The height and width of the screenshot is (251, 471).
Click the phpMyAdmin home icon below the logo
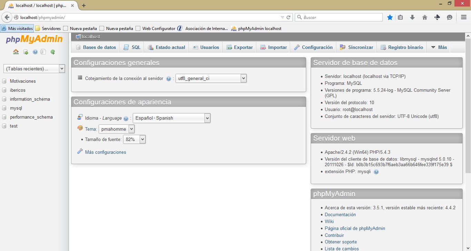coord(16,52)
